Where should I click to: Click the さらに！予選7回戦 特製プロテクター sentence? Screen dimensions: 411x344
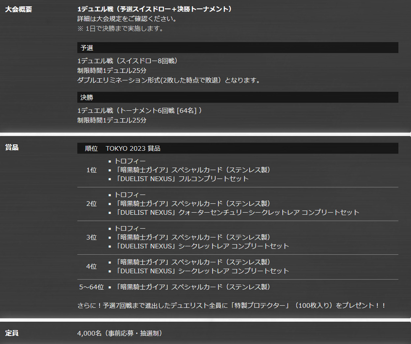pyautogui.click(x=231, y=305)
